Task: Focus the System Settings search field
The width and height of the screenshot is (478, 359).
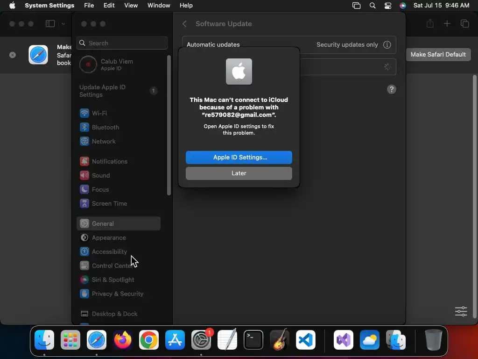Action: tap(122, 43)
